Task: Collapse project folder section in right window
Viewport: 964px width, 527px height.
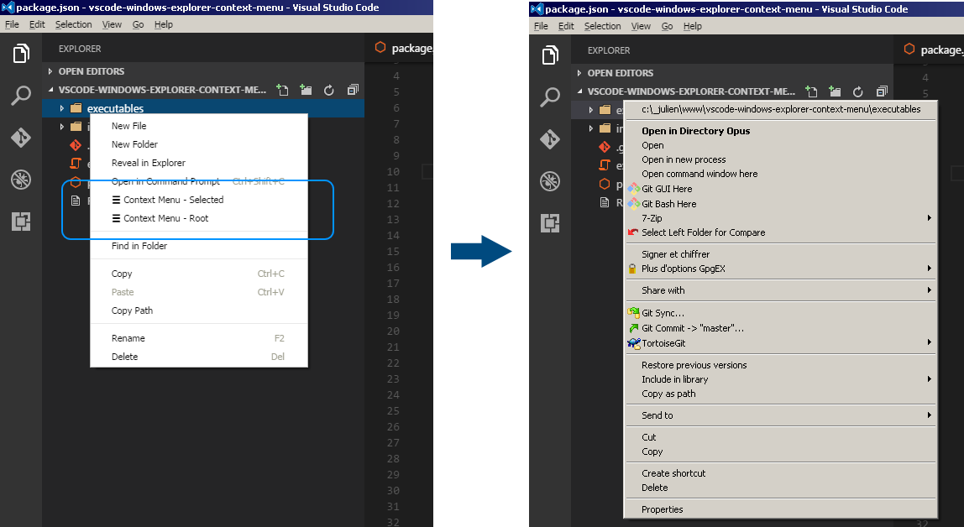Action: (x=579, y=91)
